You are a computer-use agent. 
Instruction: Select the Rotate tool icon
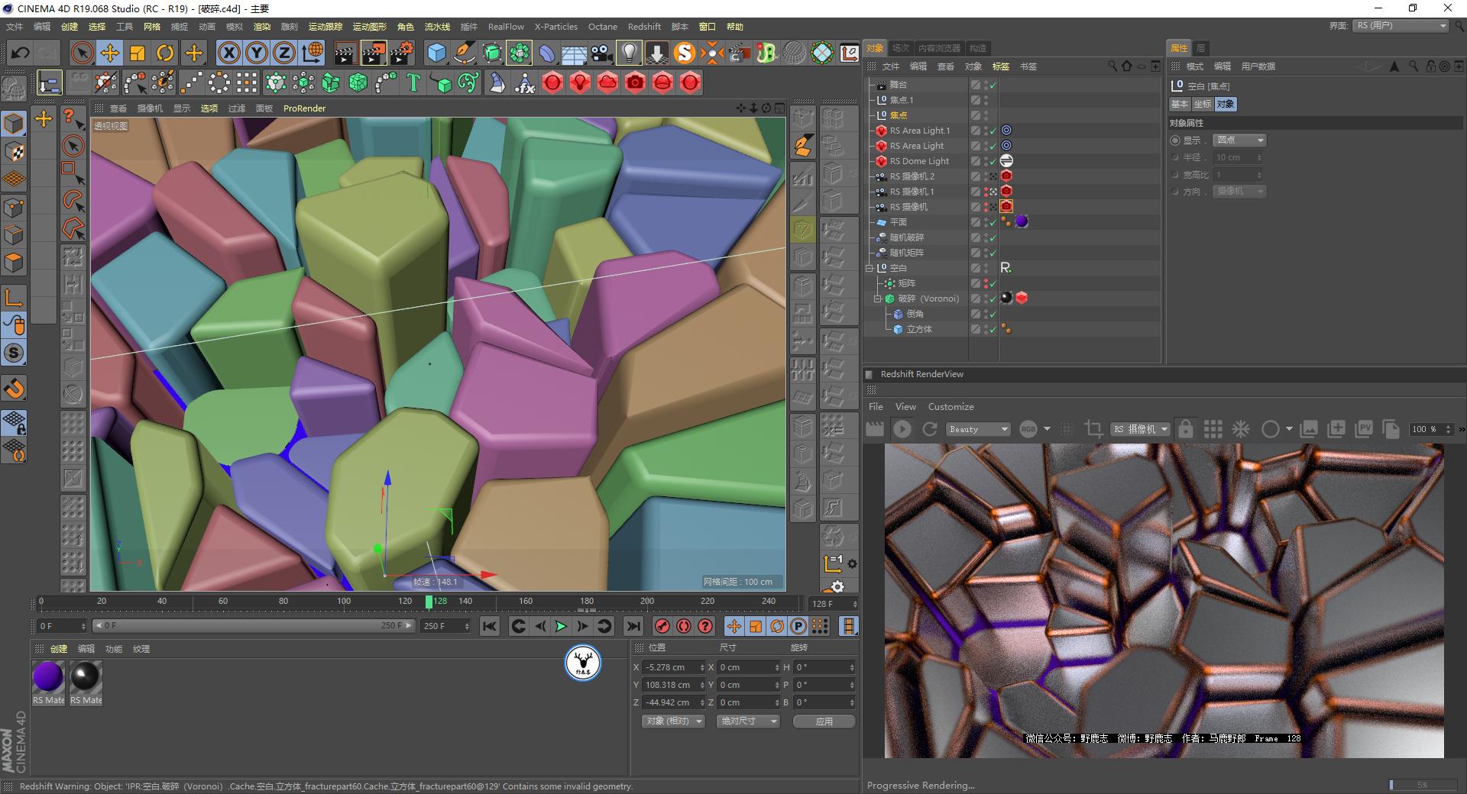click(x=165, y=53)
